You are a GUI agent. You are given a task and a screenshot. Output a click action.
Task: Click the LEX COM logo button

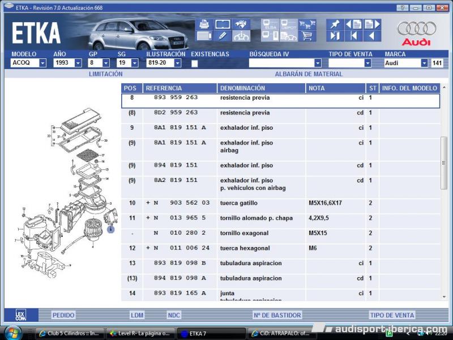click(21, 315)
